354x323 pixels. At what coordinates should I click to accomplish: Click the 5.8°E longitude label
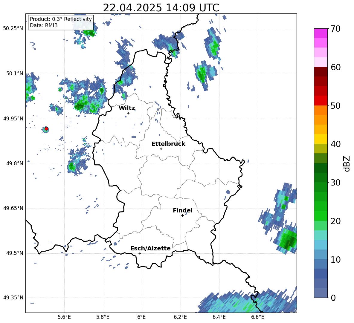coord(103,317)
